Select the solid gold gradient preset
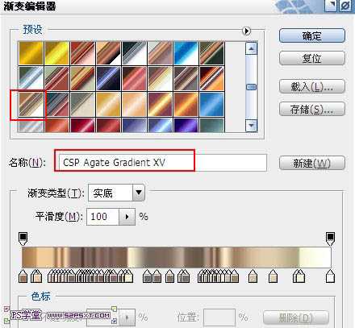 (31, 53)
